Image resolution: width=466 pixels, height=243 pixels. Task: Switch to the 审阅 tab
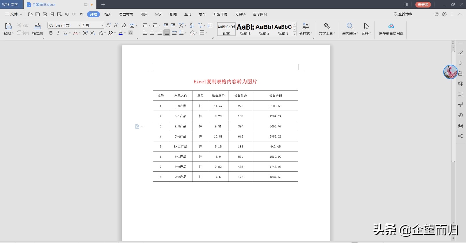pos(158,14)
